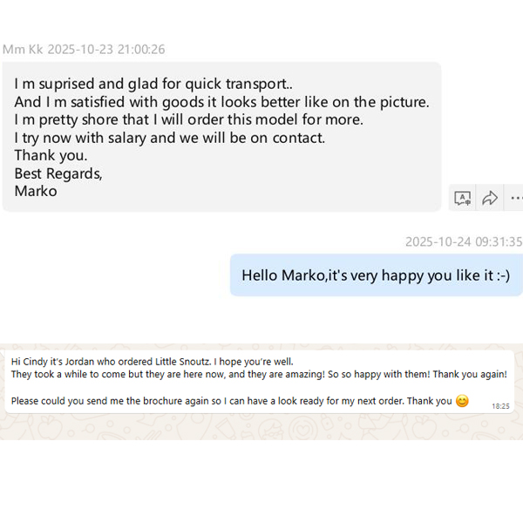
Task: Click the line about quick transport
Action: point(160,84)
